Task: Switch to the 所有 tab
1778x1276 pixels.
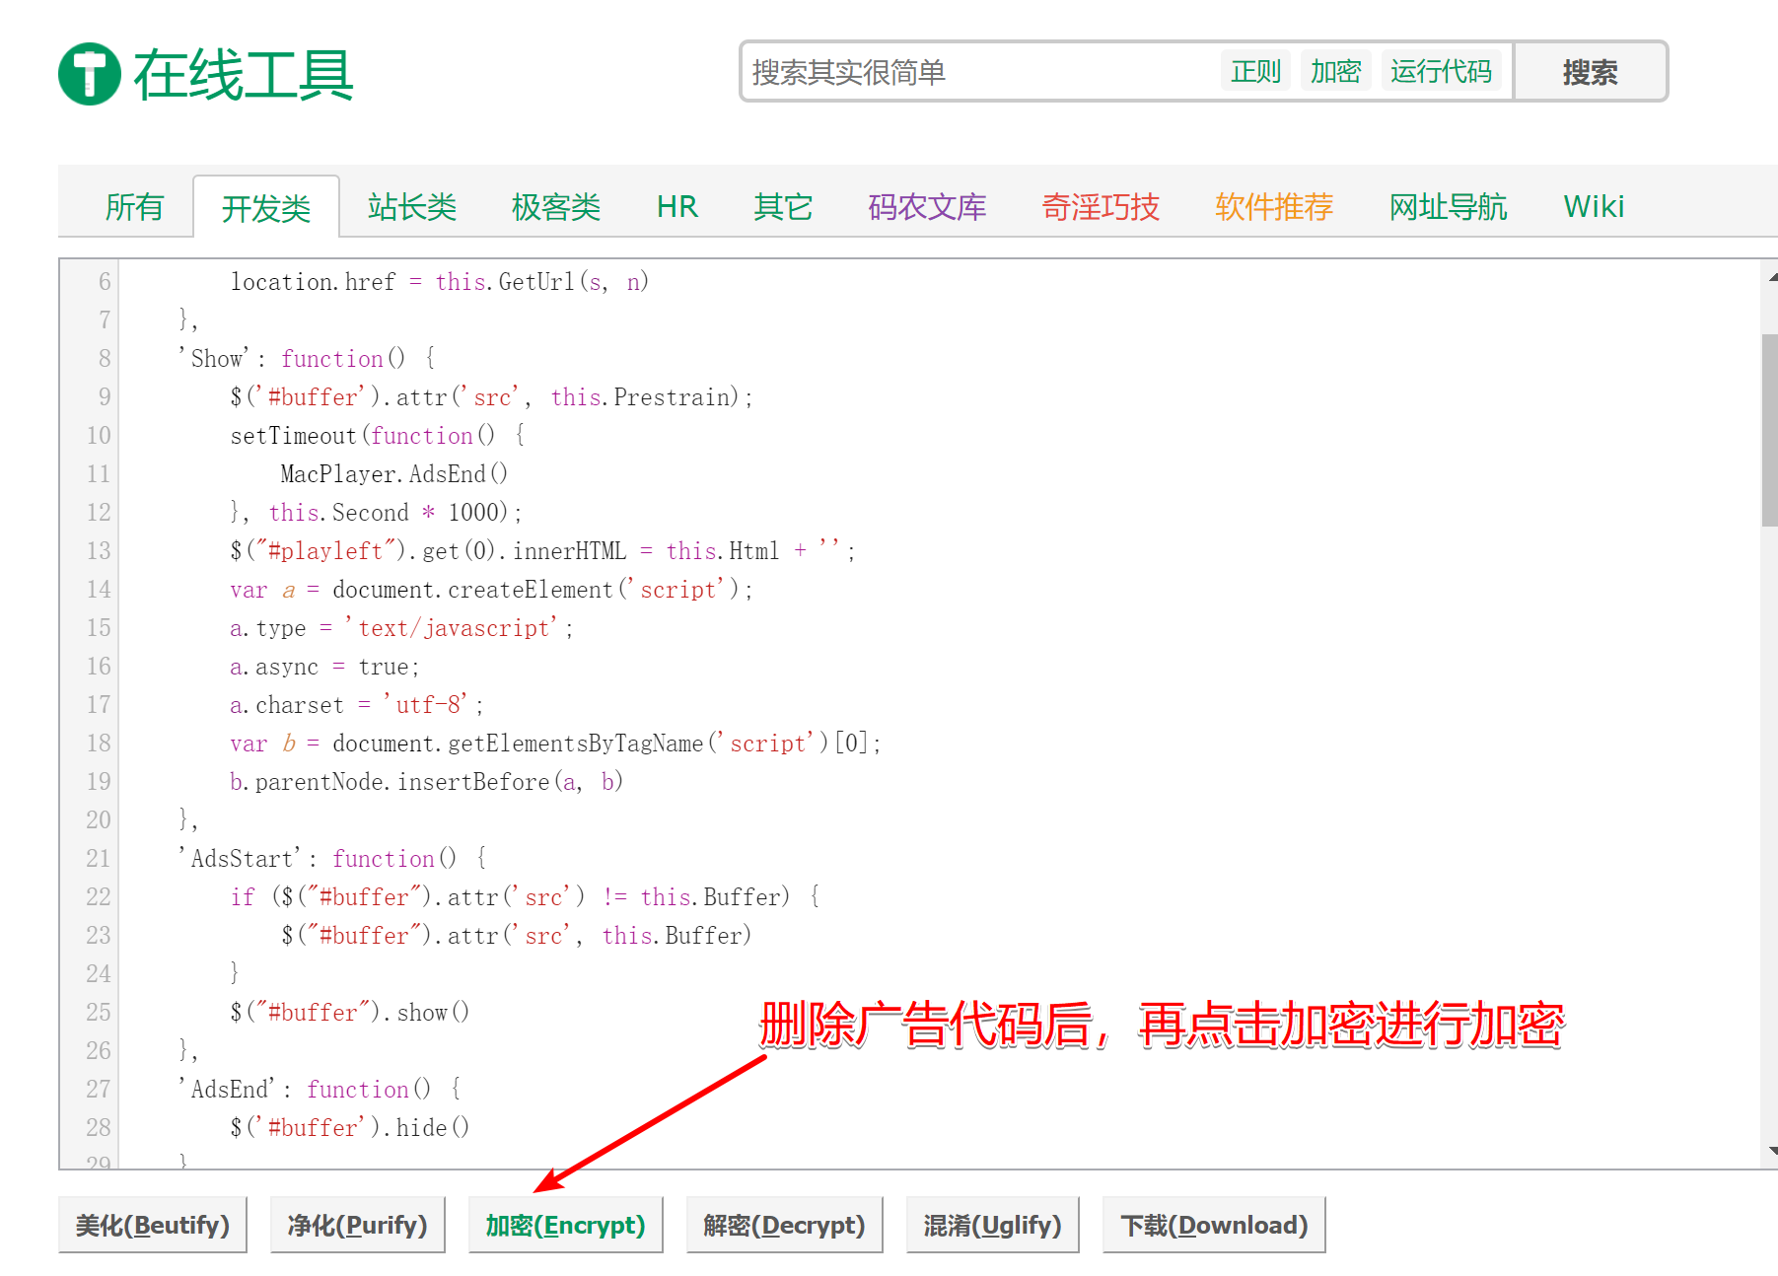Action: coord(135,206)
